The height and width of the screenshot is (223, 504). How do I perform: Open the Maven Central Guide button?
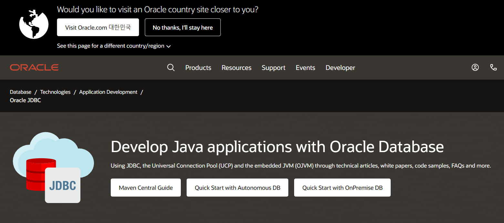[x=146, y=188]
